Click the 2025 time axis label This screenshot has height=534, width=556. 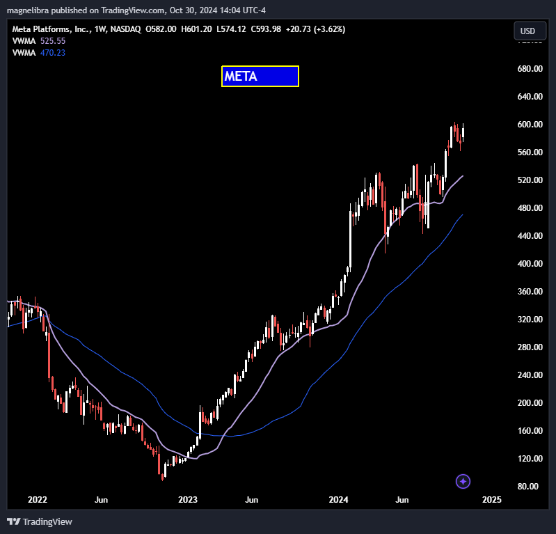(x=492, y=500)
